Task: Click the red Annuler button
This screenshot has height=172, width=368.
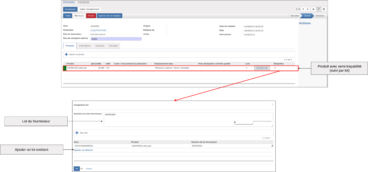Action: [91, 16]
